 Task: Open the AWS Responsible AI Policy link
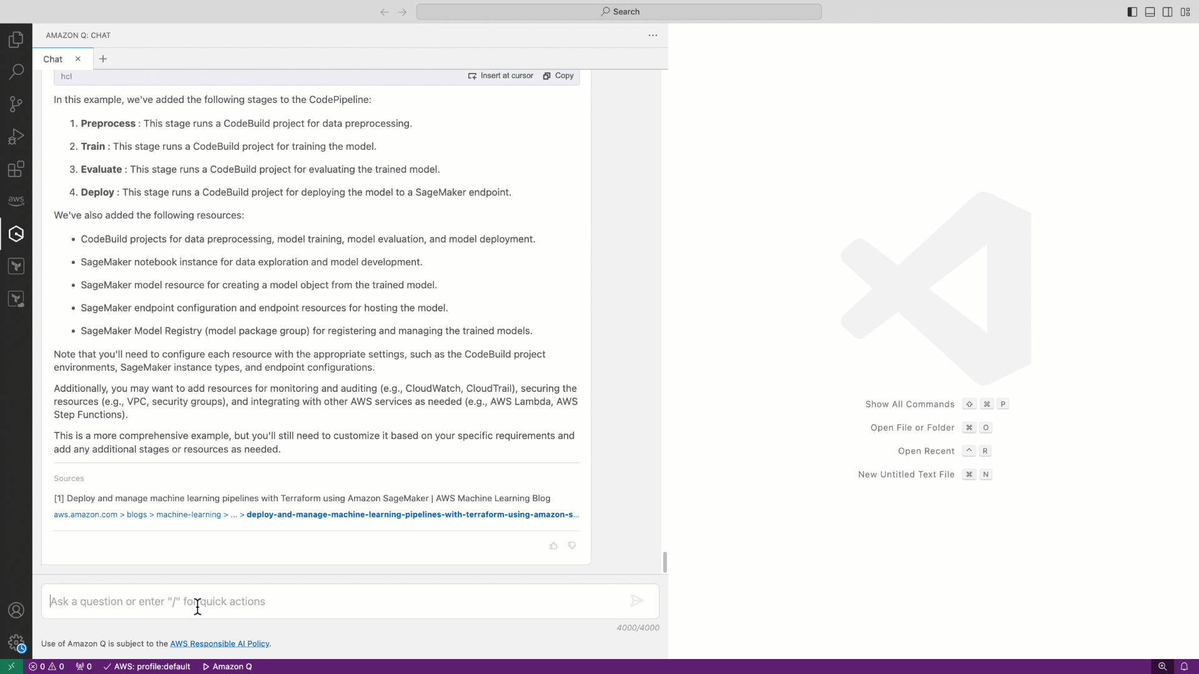(220, 644)
